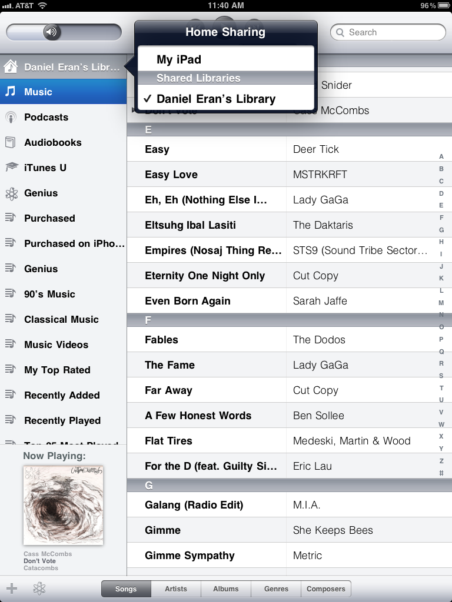Screen dimensions: 452x602
Task: Switch to the Composers tab
Action: [x=326, y=588]
